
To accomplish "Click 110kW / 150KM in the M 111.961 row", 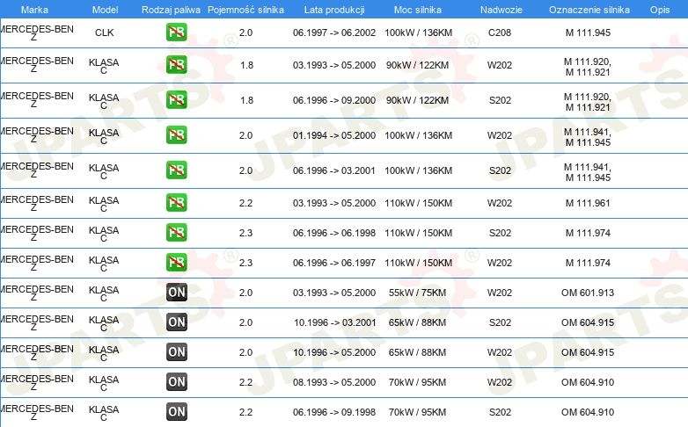I will click(x=418, y=203).
